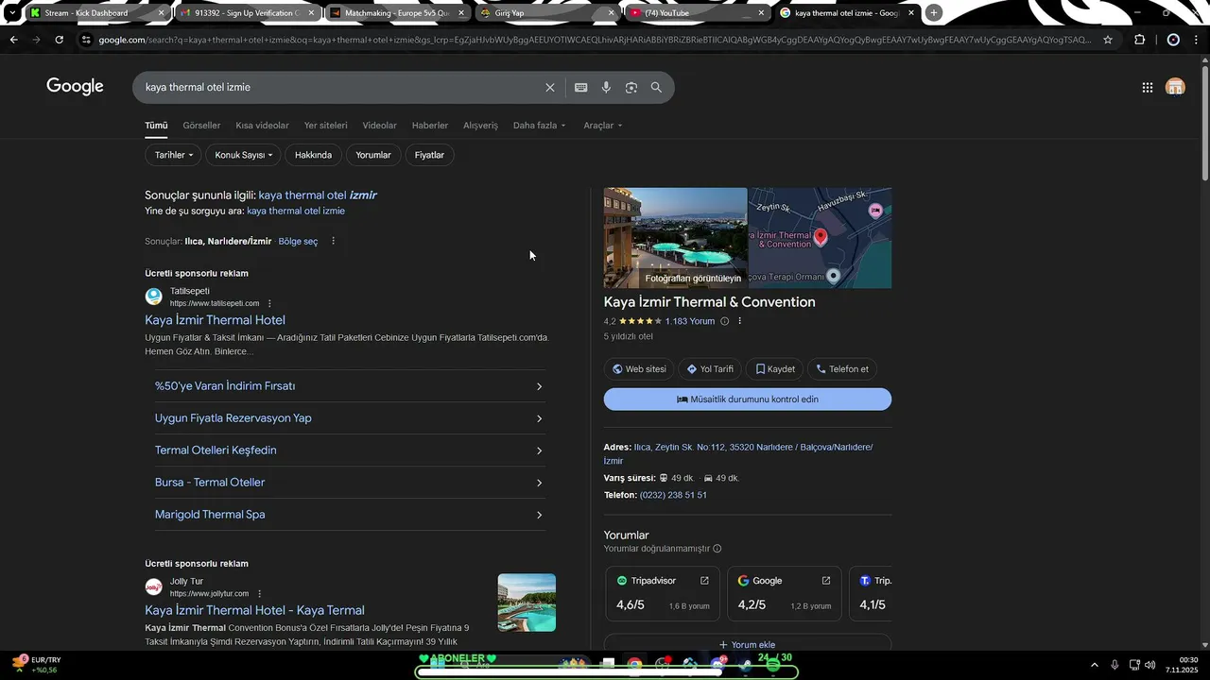Call the (0232) 238 51 51 phone link

(x=673, y=495)
